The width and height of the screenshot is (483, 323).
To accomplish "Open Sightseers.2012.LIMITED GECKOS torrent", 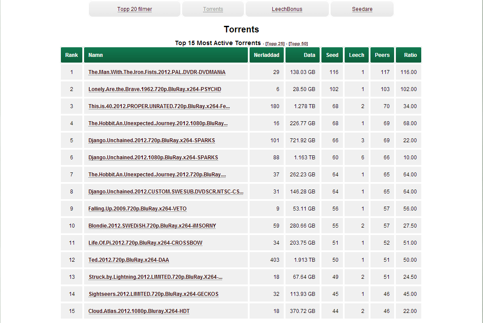I will [x=153, y=294].
